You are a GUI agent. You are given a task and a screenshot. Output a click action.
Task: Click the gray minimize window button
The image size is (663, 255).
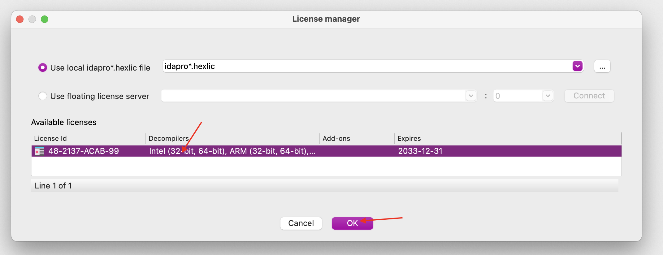pos(32,19)
